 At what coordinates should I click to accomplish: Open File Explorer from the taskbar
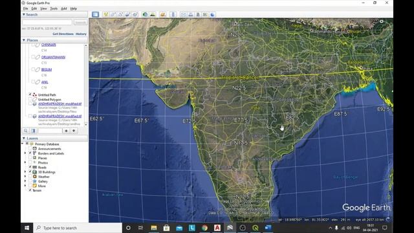154,228
